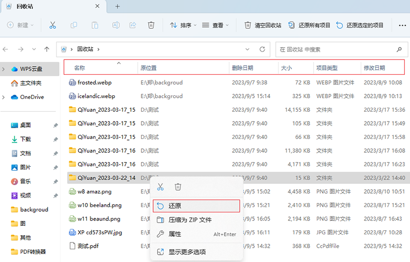This screenshot has height=262, width=410.
Task: Unpin 下载 using its pin icon
Action: click(x=55, y=139)
